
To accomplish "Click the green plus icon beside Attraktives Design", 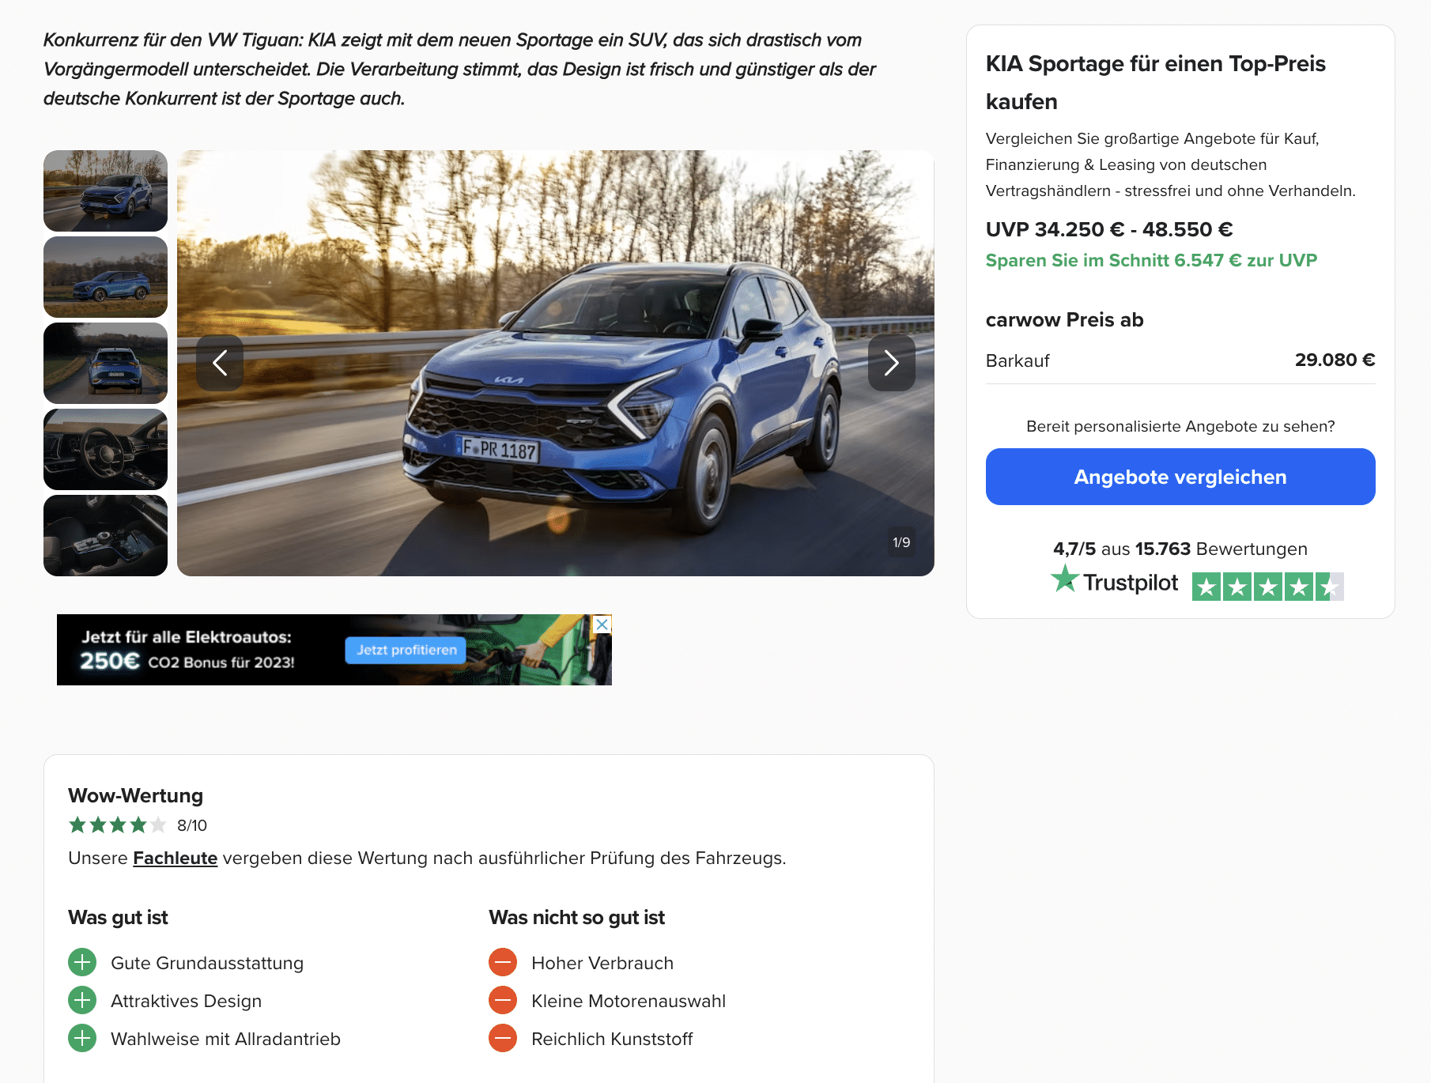I will (x=82, y=1000).
